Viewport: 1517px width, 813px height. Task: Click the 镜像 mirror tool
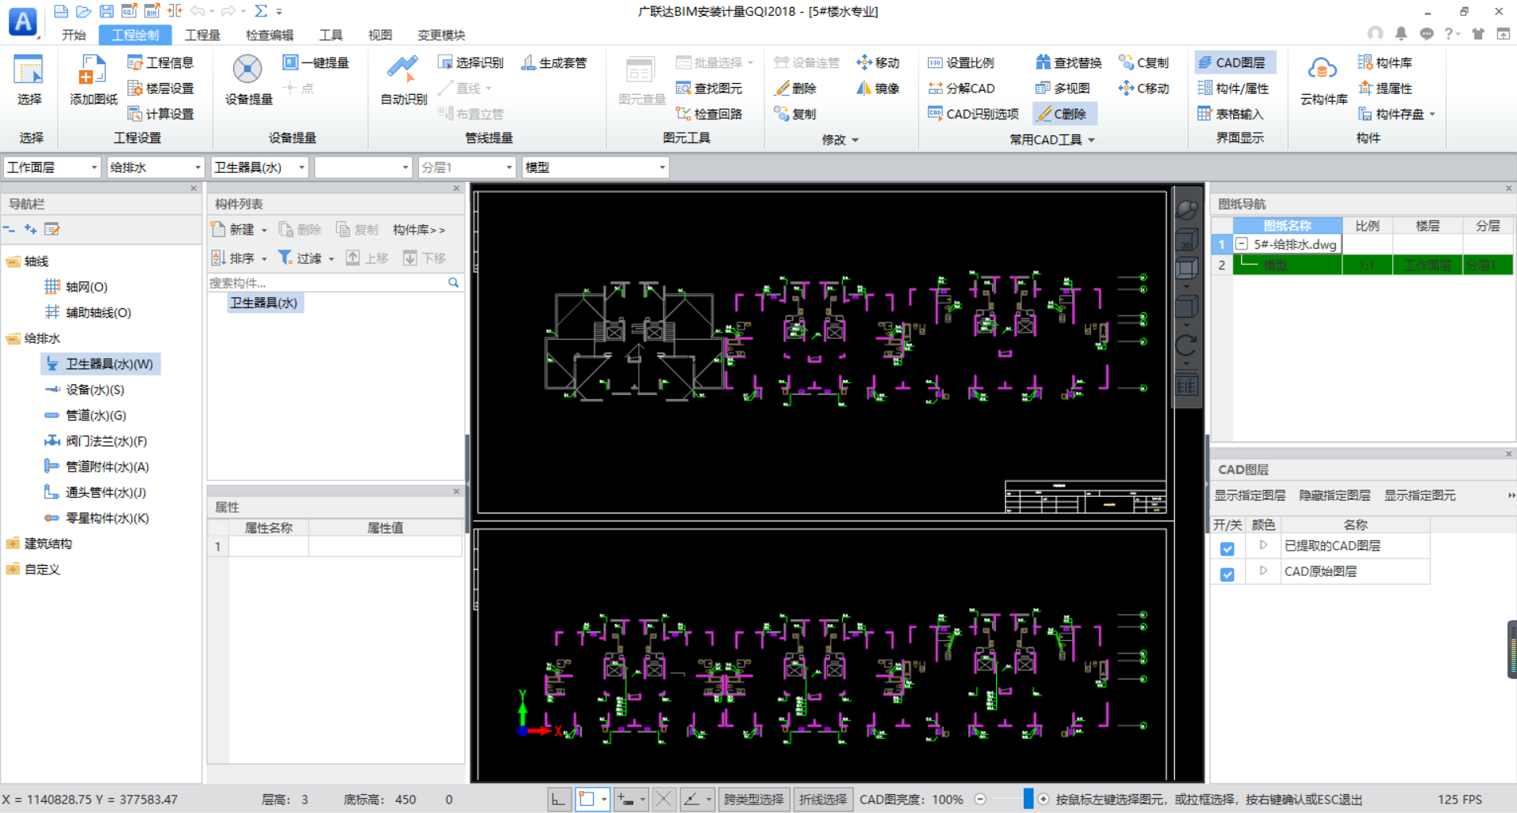(x=877, y=88)
